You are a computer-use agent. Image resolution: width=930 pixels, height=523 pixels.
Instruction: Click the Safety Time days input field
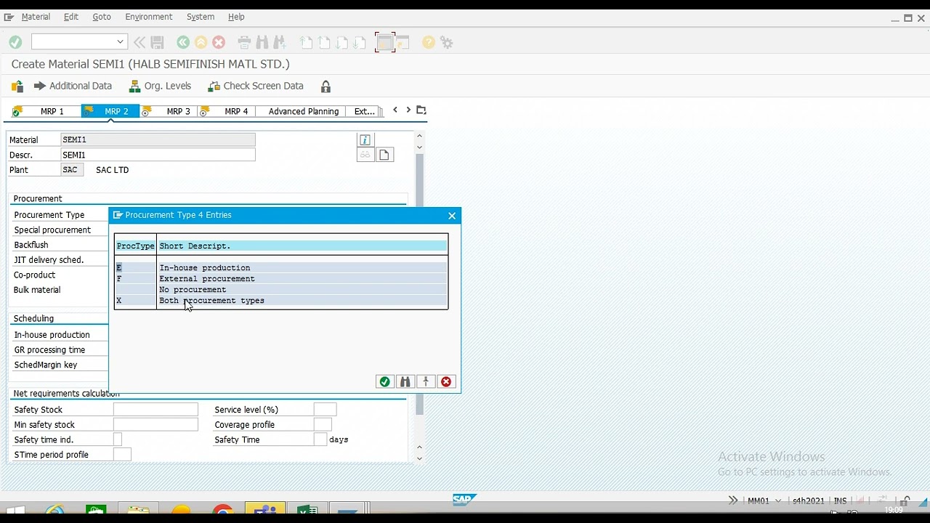point(320,439)
